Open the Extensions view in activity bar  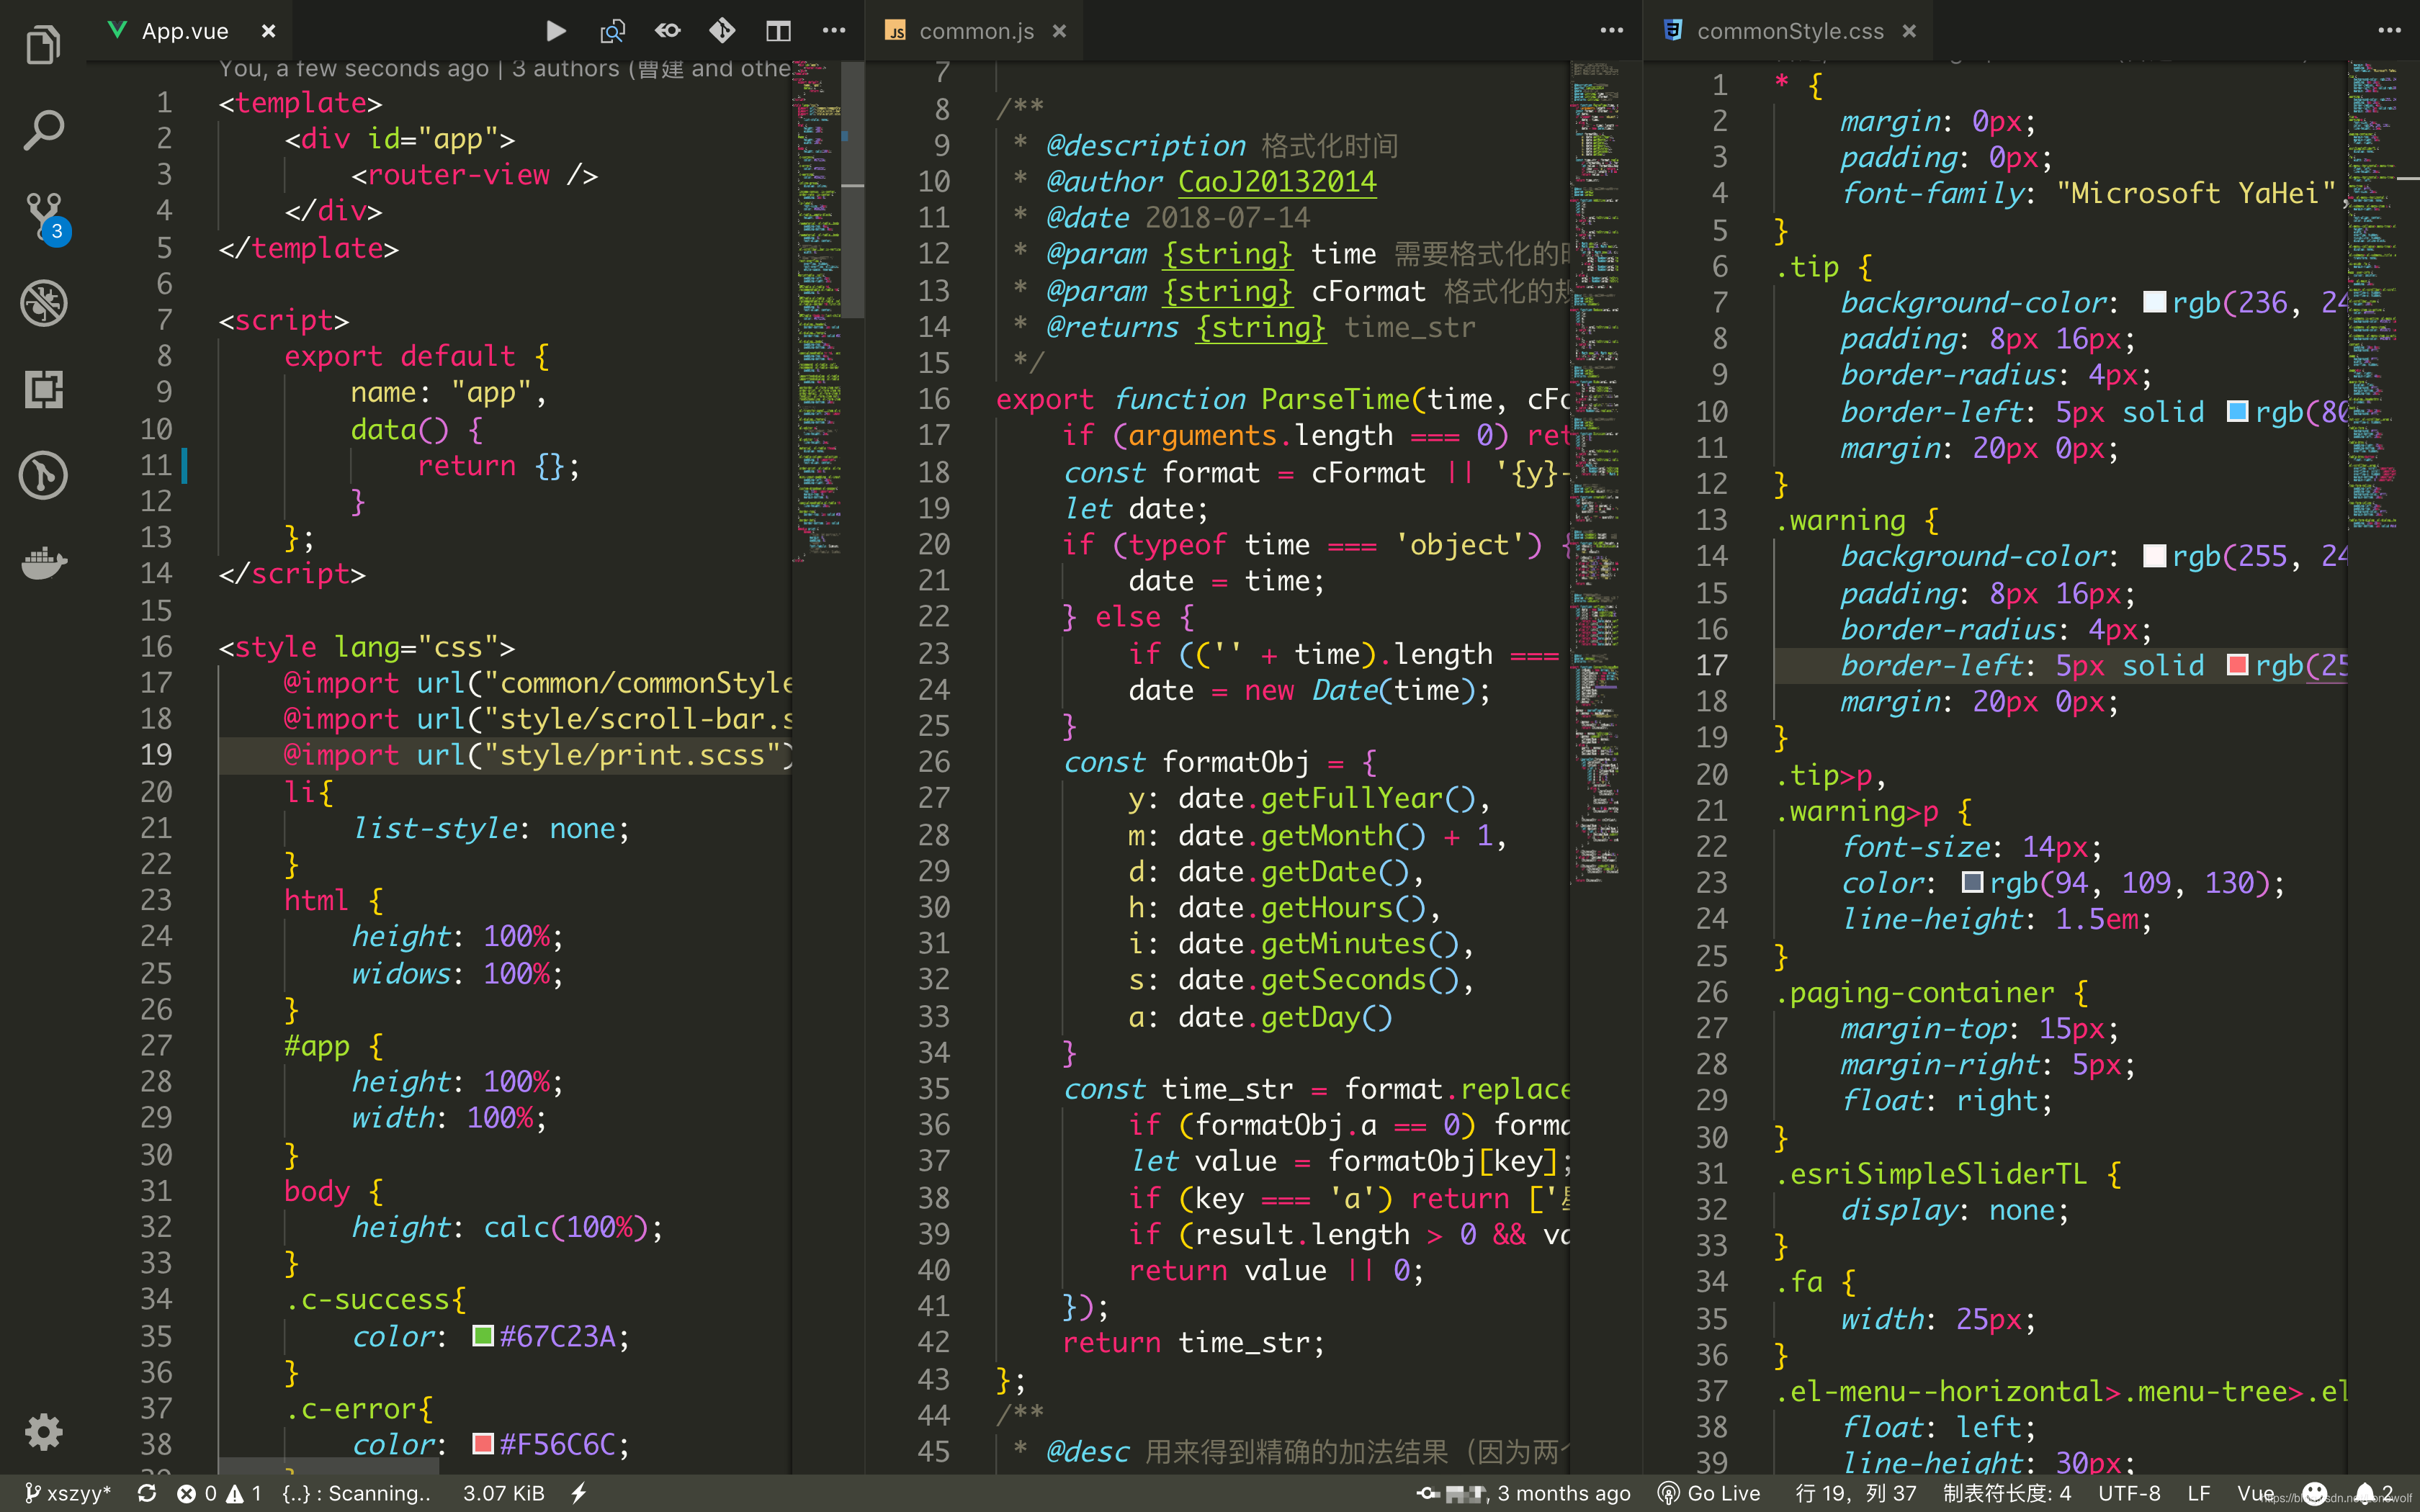coord(43,389)
